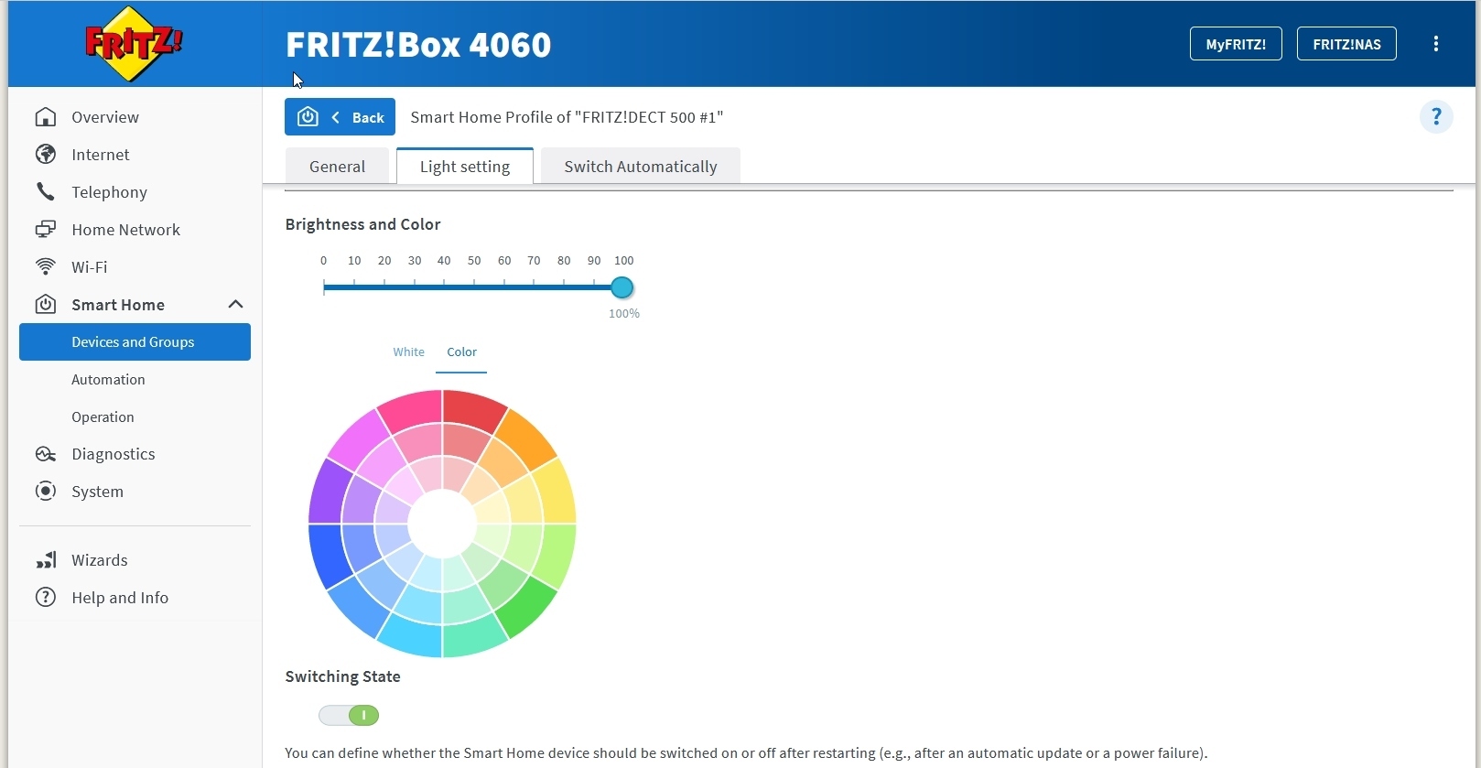Click the Wi-Fi signal icon
The width and height of the screenshot is (1481, 768).
(x=46, y=266)
